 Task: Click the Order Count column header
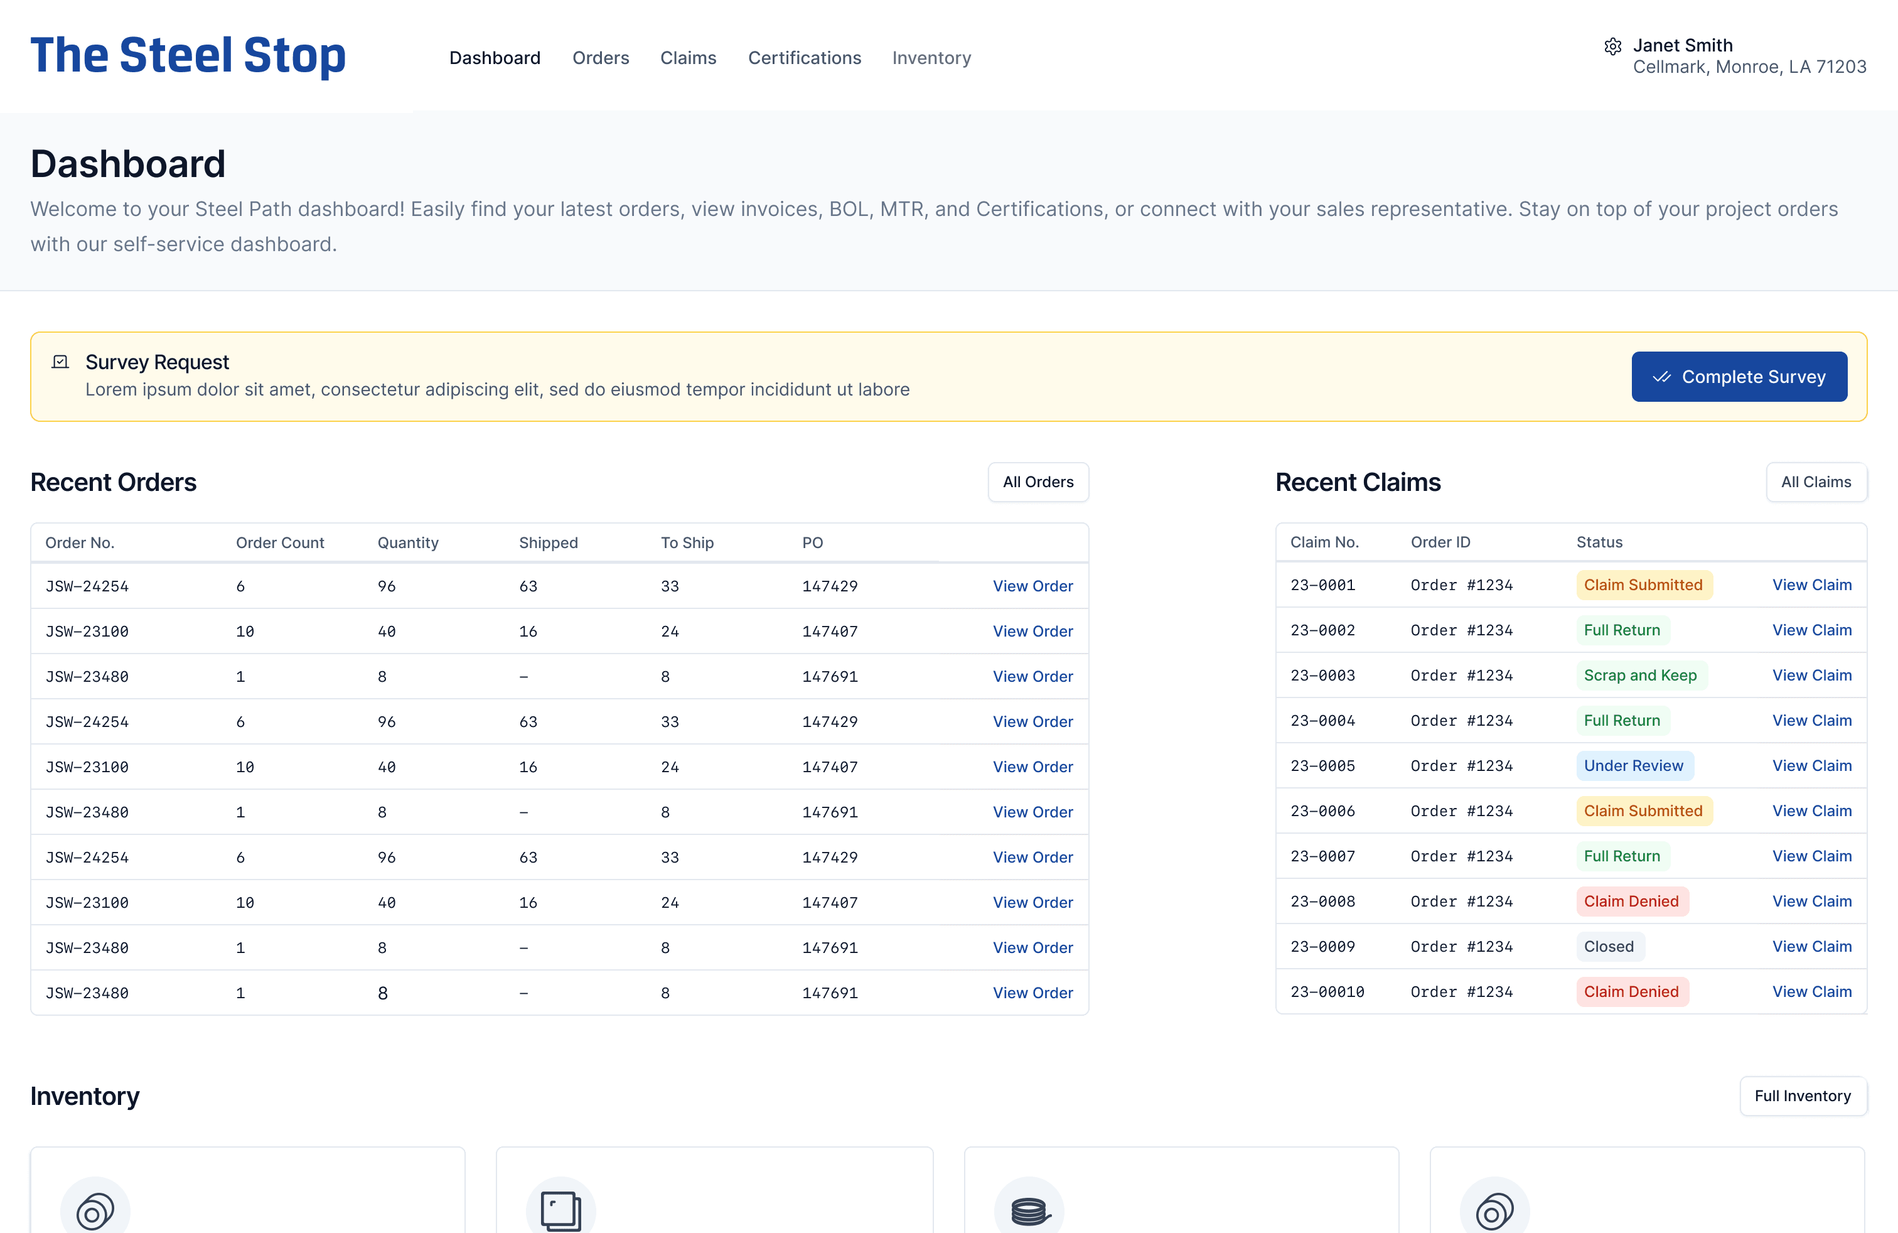coord(280,542)
